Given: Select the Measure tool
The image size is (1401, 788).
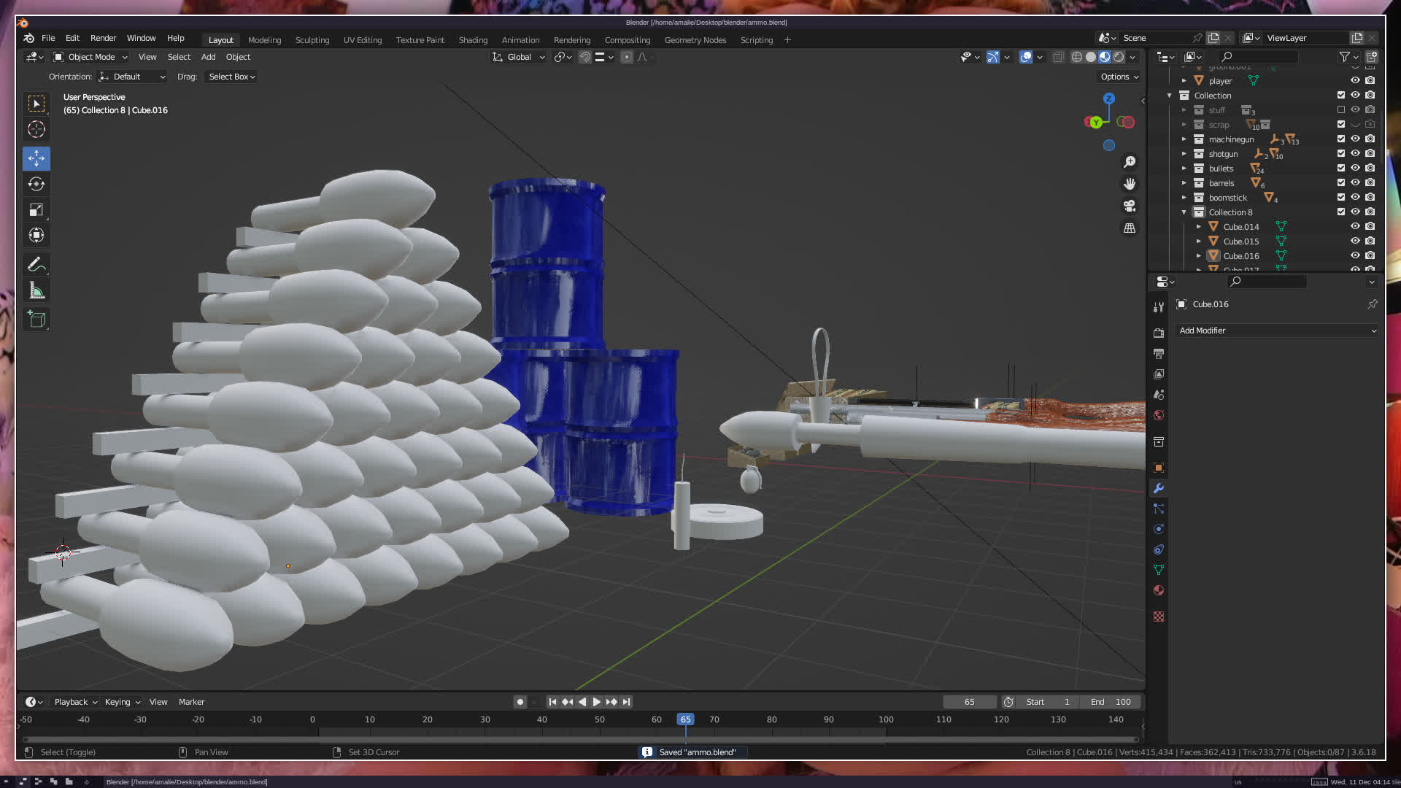Looking at the screenshot, I should 36,291.
